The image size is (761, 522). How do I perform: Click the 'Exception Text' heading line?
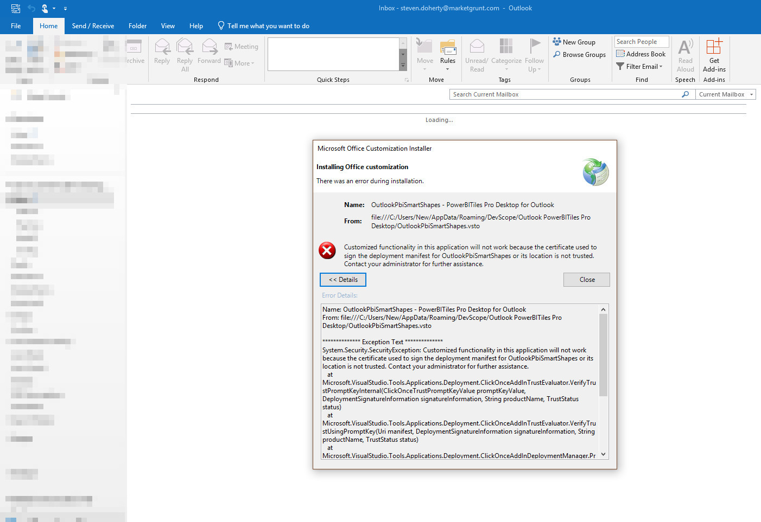click(383, 342)
